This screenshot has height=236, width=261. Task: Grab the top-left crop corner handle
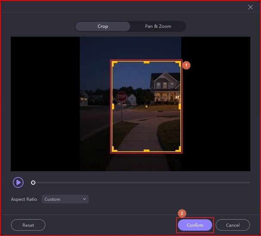coord(114,64)
